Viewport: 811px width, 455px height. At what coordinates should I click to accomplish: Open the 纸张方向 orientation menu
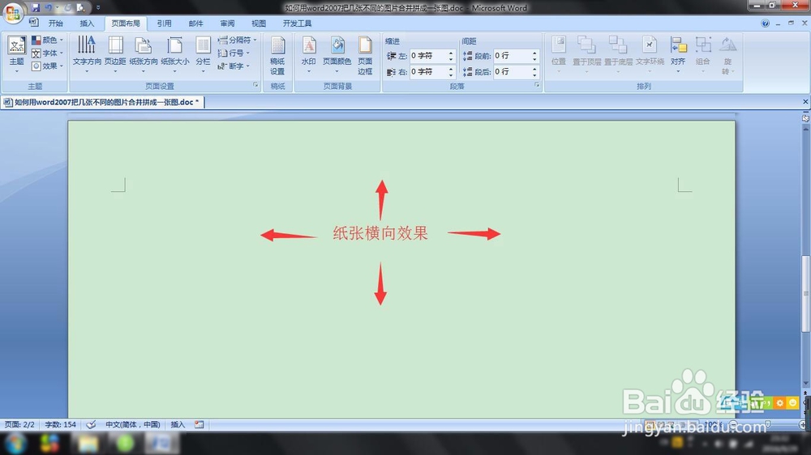pos(144,53)
